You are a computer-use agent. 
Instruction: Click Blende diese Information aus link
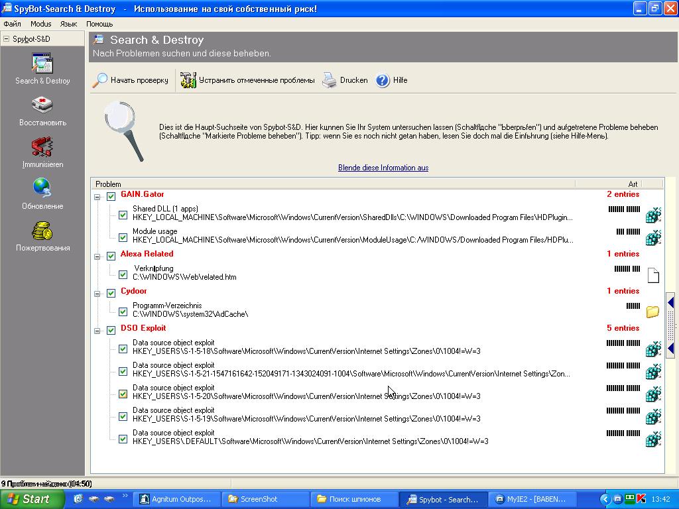click(x=383, y=168)
